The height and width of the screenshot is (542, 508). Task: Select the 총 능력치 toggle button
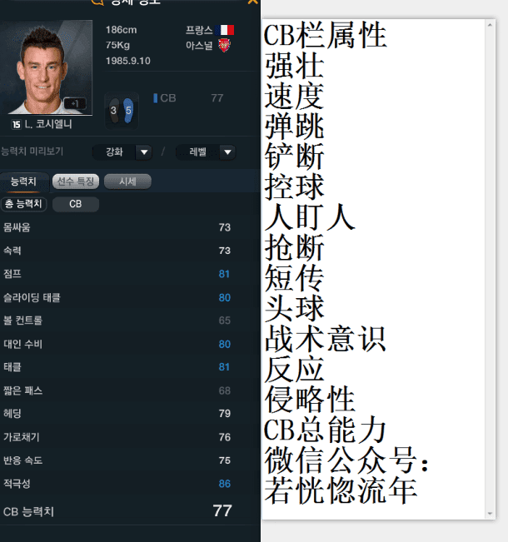coord(23,204)
